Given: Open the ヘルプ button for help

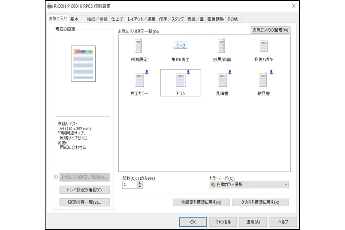Looking at the screenshot, I should tap(283, 221).
